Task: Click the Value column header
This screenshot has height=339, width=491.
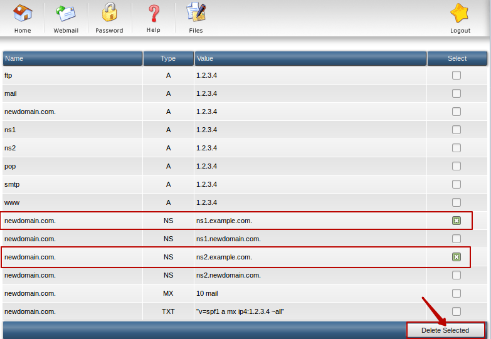Action: pos(310,58)
